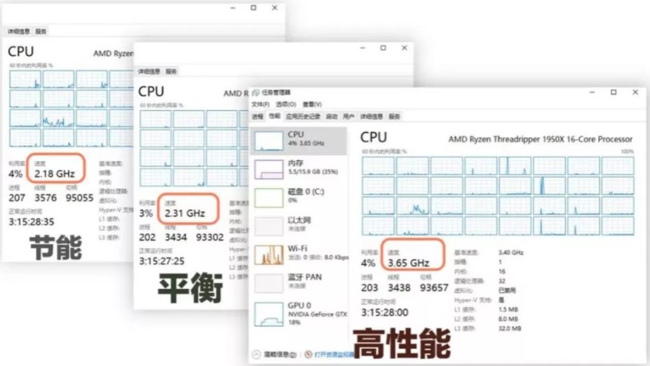The image size is (650, 366).
Task: Click the L1 cache value 1.5 MB
Action: pyautogui.click(x=508, y=309)
